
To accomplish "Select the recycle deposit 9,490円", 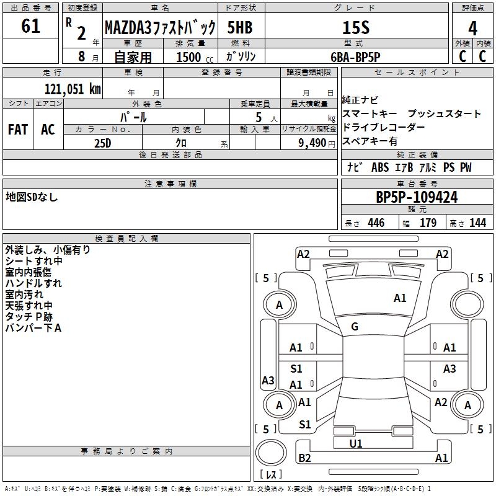I will (317, 143).
